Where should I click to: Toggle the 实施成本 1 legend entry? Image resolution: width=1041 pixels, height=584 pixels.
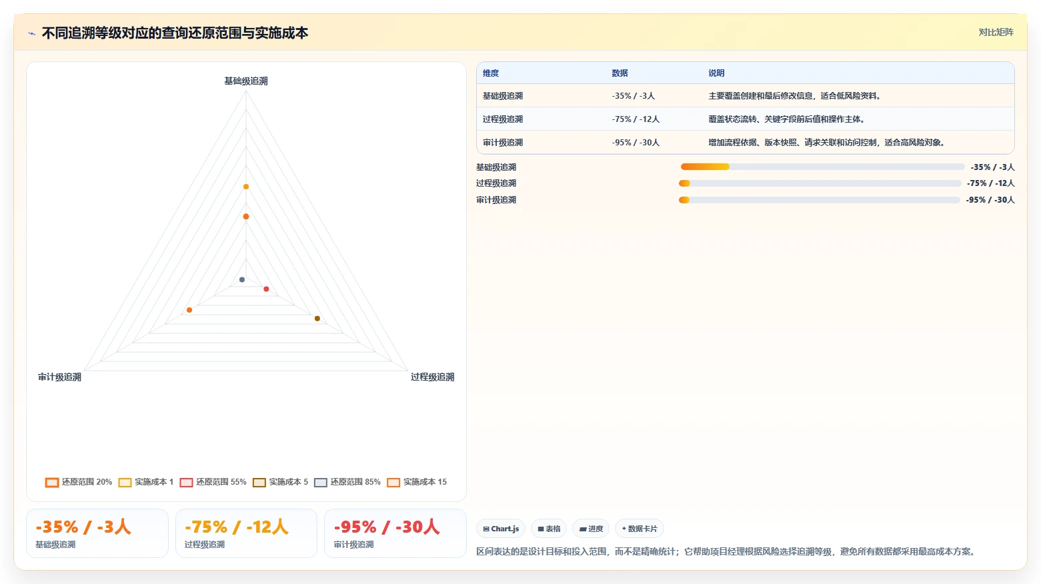pyautogui.click(x=146, y=482)
